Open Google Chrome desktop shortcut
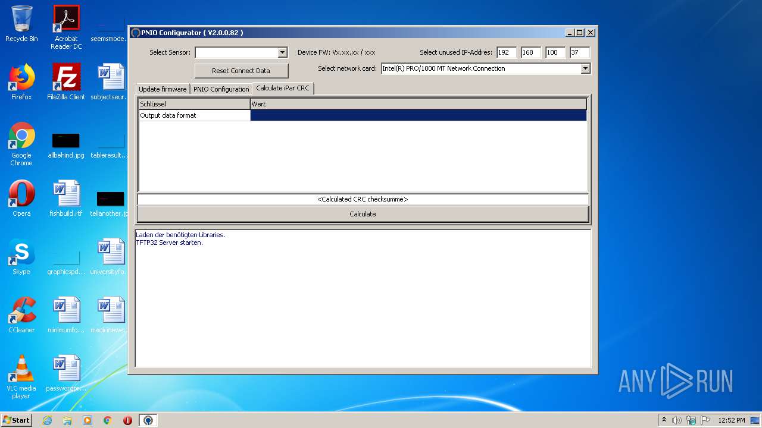Image resolution: width=762 pixels, height=428 pixels. 21,144
